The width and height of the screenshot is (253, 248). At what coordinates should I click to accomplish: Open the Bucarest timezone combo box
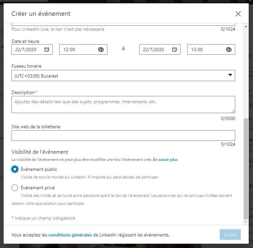pyautogui.click(x=123, y=76)
